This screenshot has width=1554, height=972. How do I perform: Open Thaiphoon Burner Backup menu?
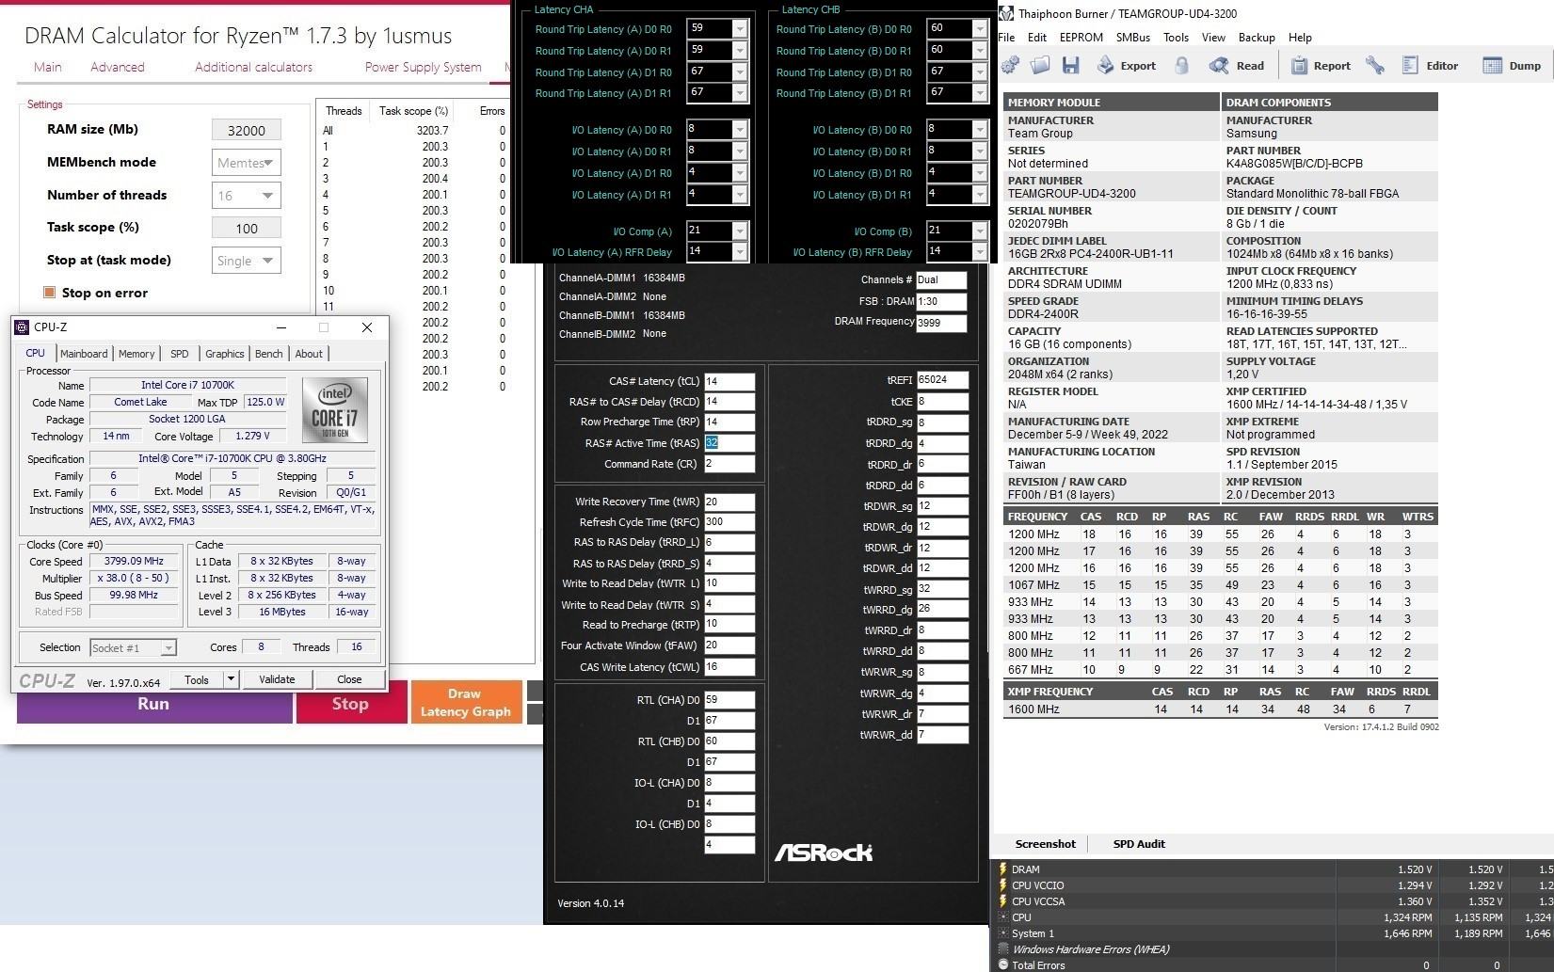pos(1257,38)
